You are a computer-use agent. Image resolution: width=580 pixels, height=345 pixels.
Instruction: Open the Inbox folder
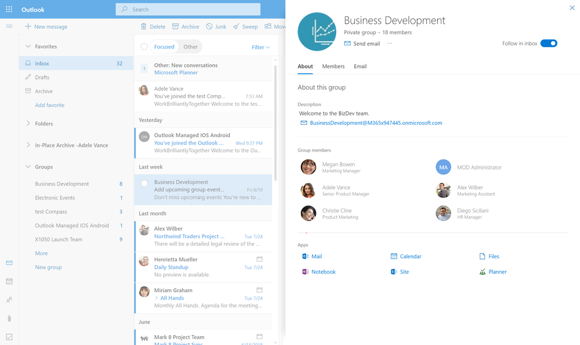click(x=76, y=63)
